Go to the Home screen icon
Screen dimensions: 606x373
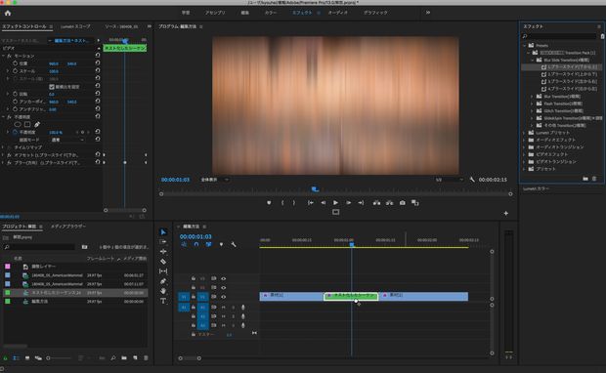[x=8, y=13]
